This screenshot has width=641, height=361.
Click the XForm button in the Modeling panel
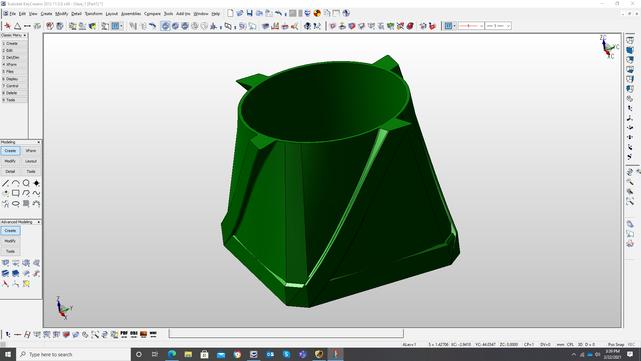(31, 151)
